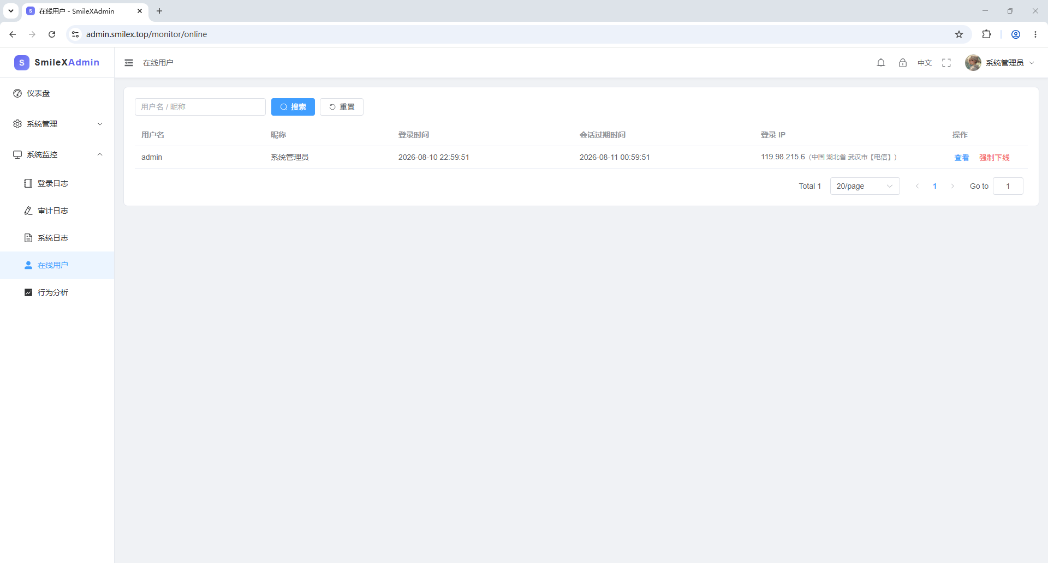Image resolution: width=1048 pixels, height=563 pixels.
Task: Open the 仪表盘 dashboard menu item
Action: [x=57, y=93]
